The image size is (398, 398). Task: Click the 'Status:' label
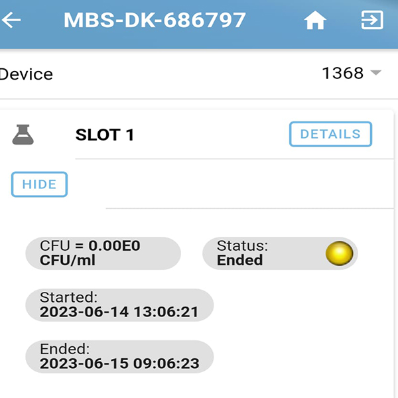click(x=242, y=246)
